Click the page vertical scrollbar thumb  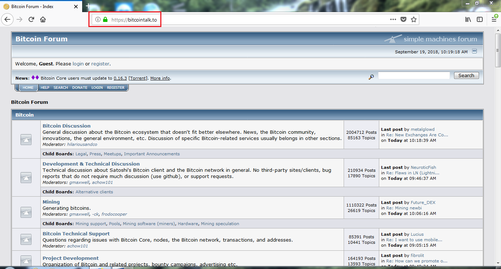[498, 50]
